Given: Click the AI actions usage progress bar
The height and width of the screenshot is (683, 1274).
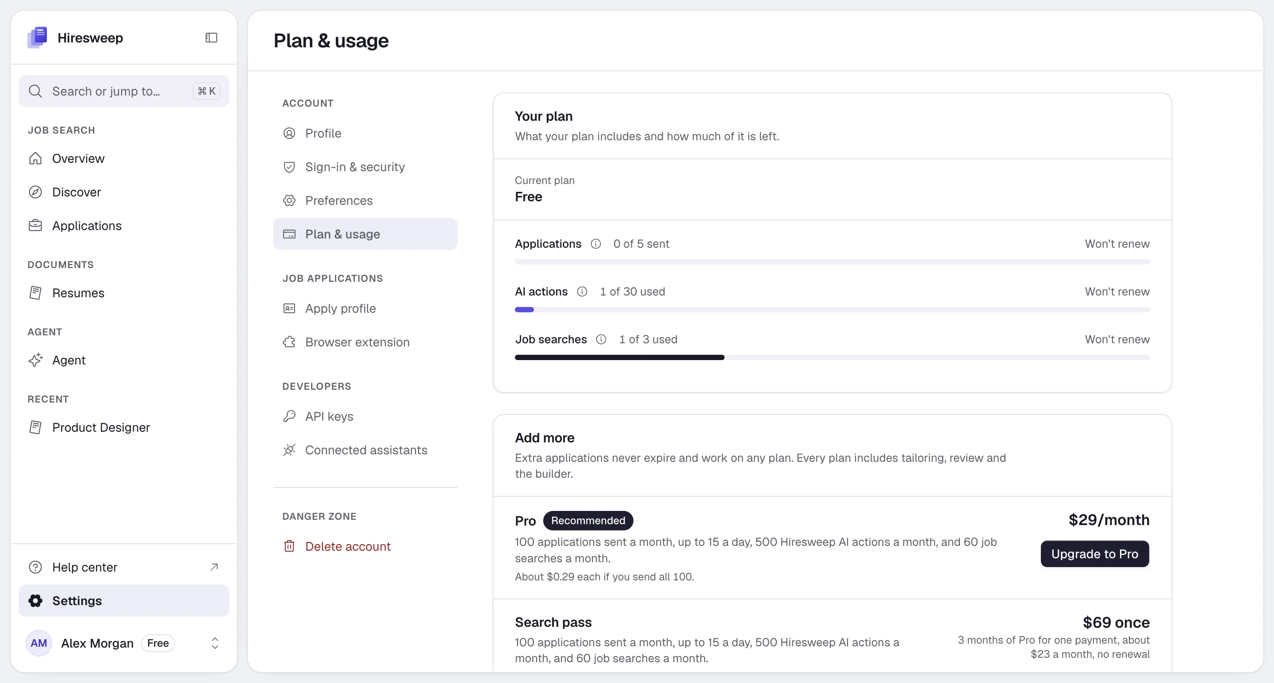Looking at the screenshot, I should (832, 310).
